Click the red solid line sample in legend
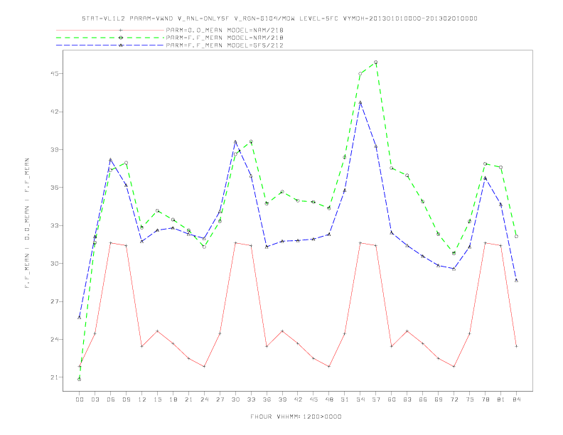563x435 pixels. coord(110,30)
